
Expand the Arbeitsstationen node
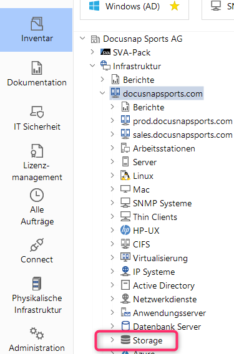pyautogui.click(x=112, y=148)
